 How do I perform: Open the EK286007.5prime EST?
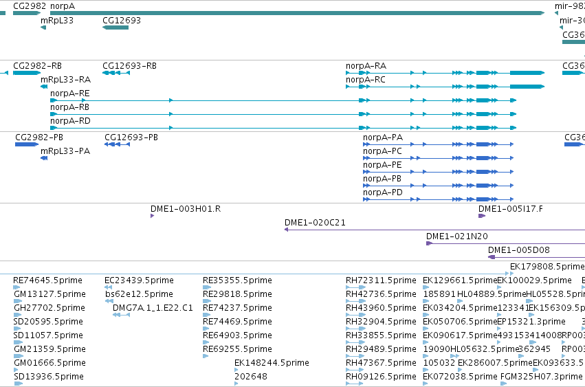pyautogui.click(x=461, y=370)
